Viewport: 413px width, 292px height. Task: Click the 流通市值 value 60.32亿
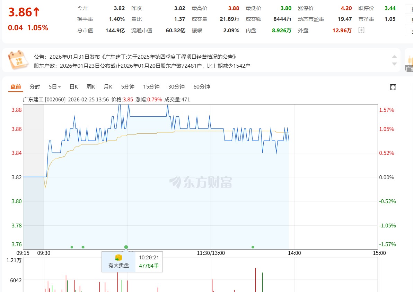175,30
